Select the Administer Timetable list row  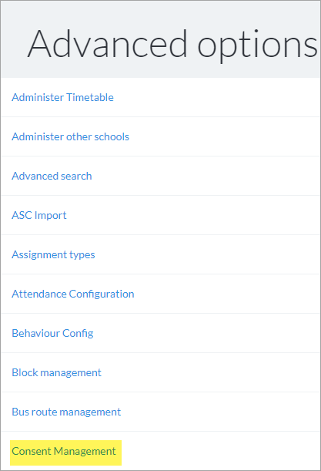point(160,97)
